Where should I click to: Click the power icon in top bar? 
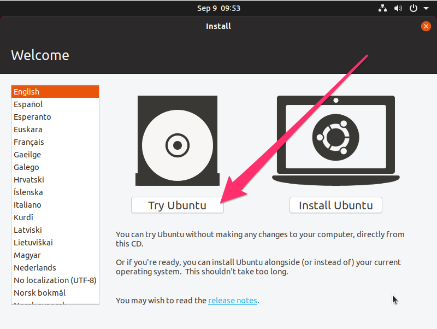414,8
